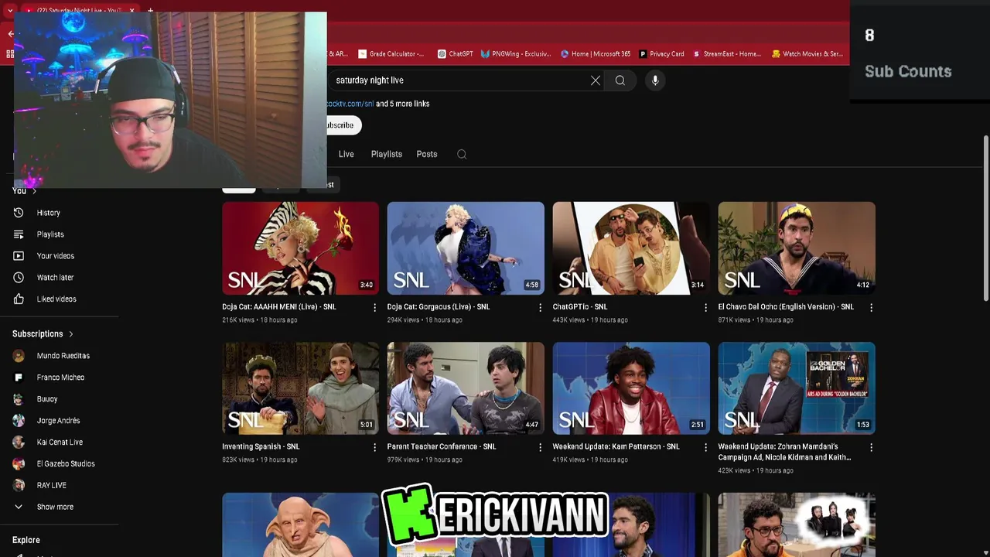Open El Gazebo Studios subscription channel
This screenshot has width=990, height=557.
pos(65,464)
